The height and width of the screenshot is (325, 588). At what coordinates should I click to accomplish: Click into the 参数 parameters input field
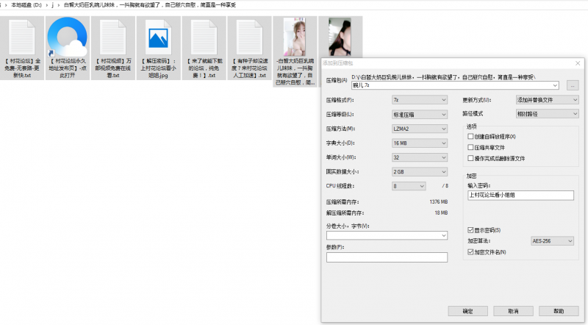pyautogui.click(x=387, y=257)
